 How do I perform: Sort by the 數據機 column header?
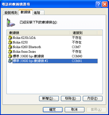point(39,33)
